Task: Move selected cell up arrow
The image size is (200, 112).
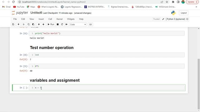Action: pos(39,24)
